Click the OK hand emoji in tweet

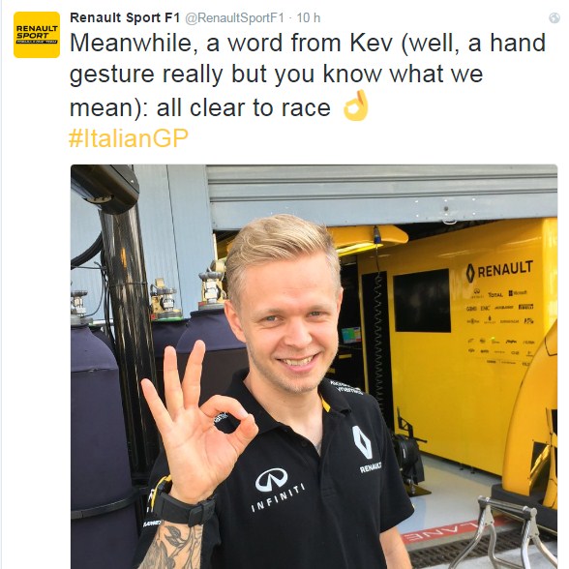(356, 105)
